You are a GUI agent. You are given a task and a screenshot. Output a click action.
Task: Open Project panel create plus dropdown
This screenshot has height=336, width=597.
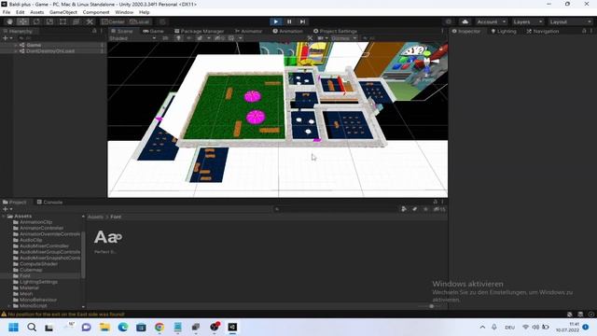tap(7, 209)
